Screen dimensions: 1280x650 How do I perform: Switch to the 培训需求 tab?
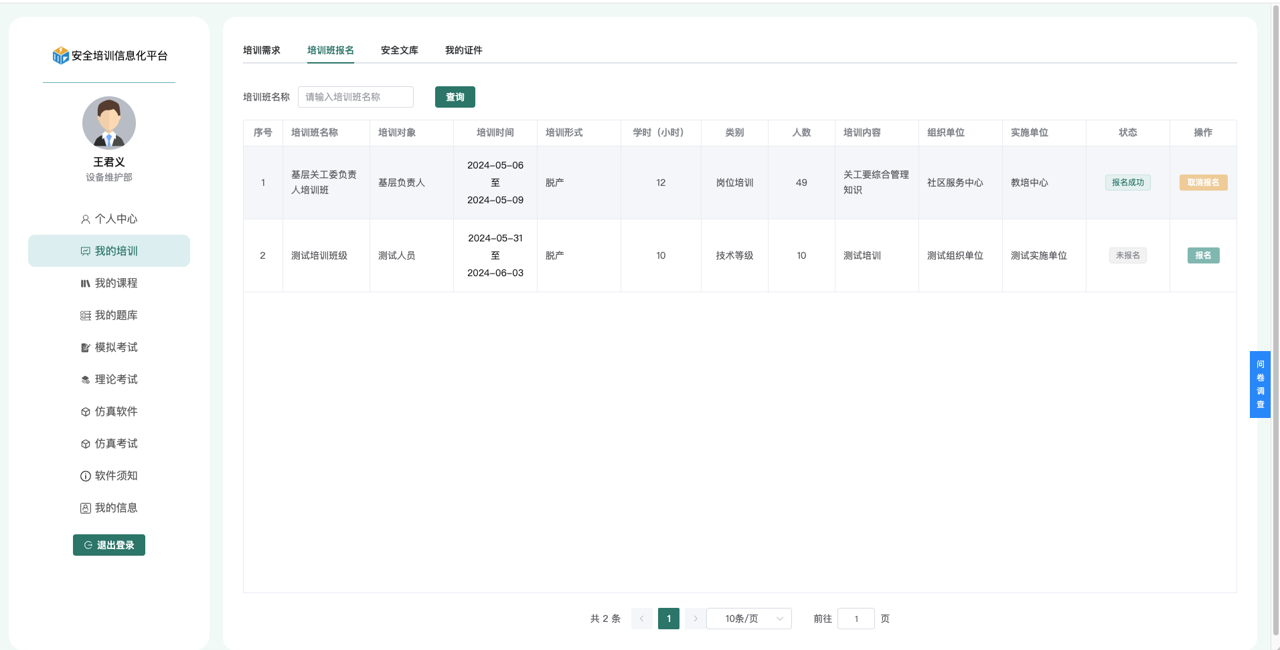point(262,50)
